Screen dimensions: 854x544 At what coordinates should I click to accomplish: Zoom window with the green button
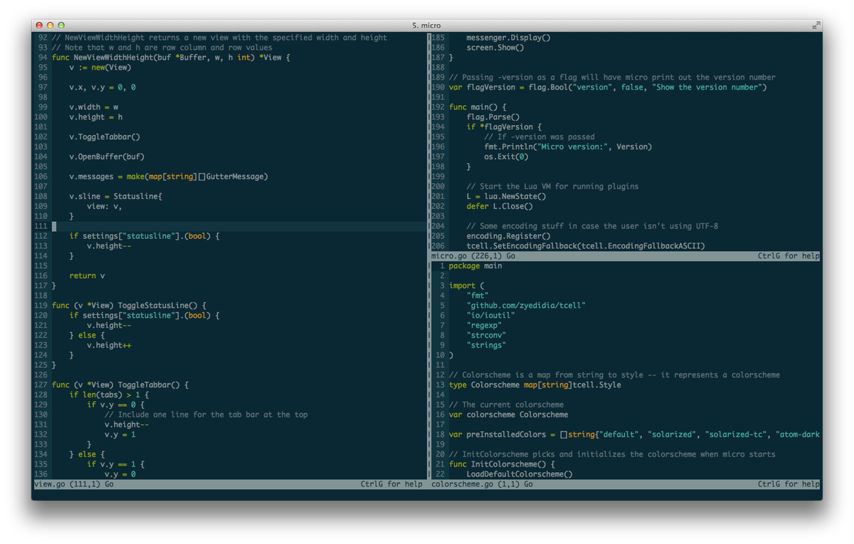60,26
